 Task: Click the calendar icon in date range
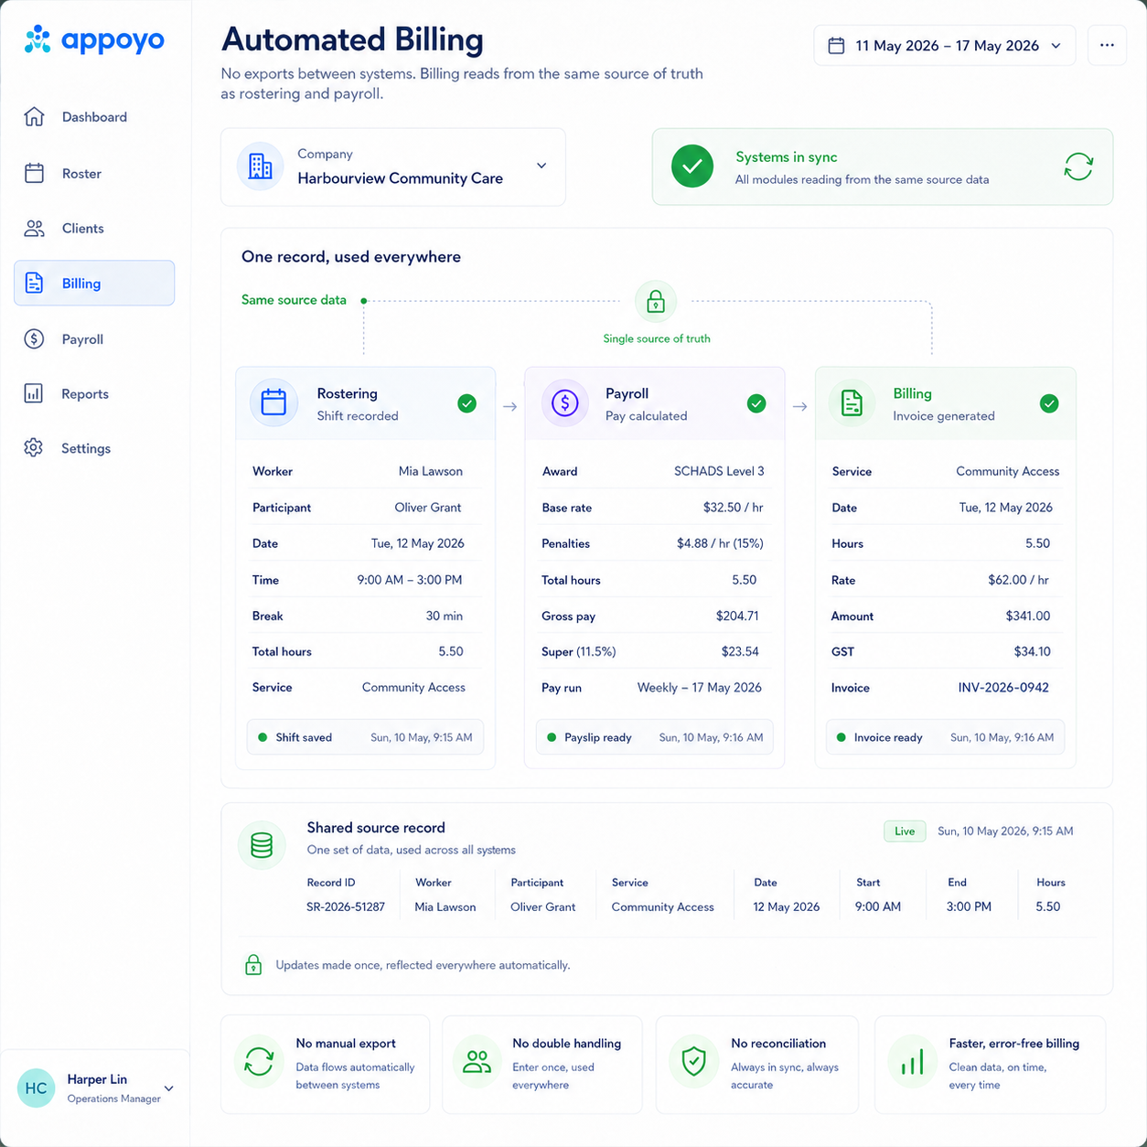[836, 46]
